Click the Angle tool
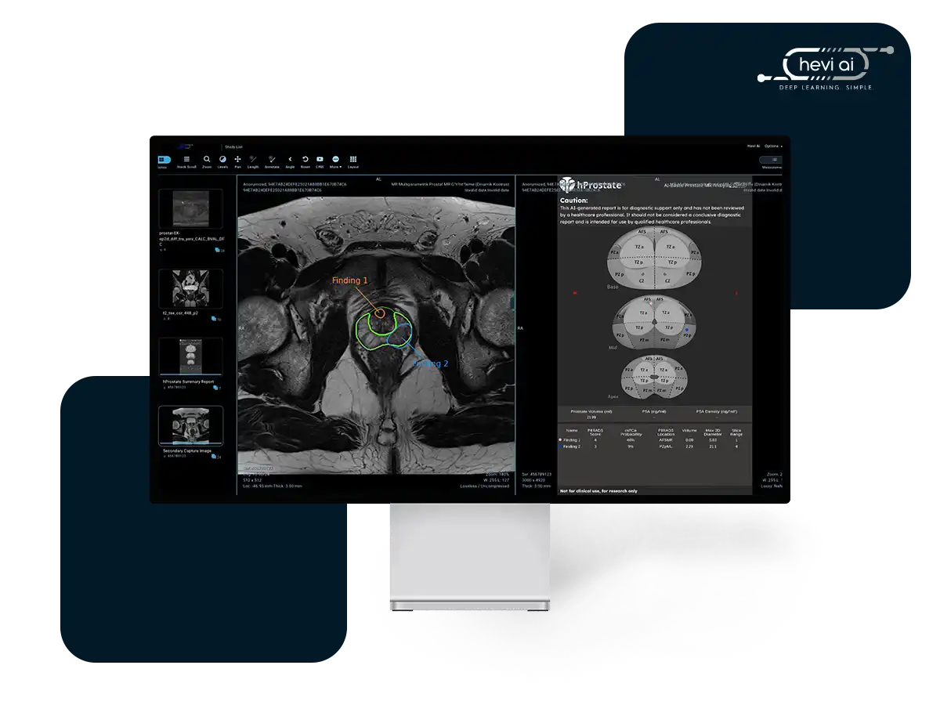This screenshot has height=705, width=940. coord(290,161)
